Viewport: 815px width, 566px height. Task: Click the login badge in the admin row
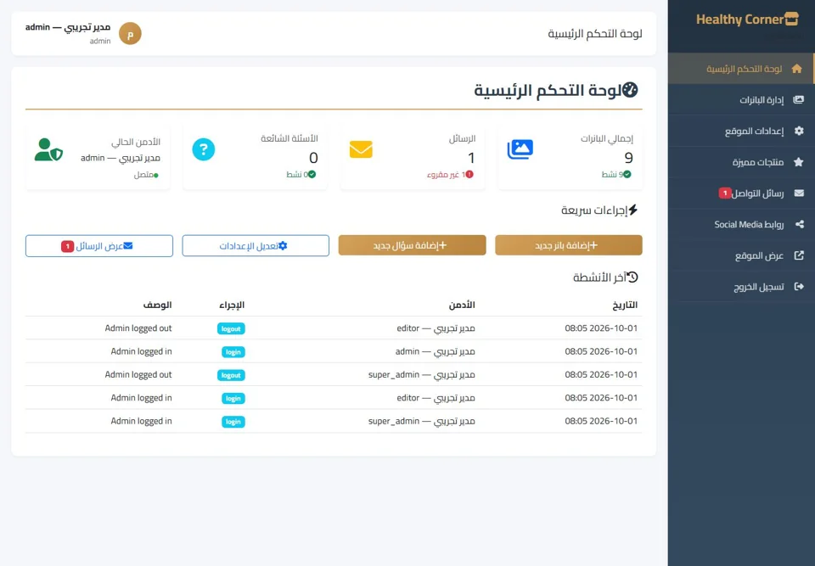[233, 352]
